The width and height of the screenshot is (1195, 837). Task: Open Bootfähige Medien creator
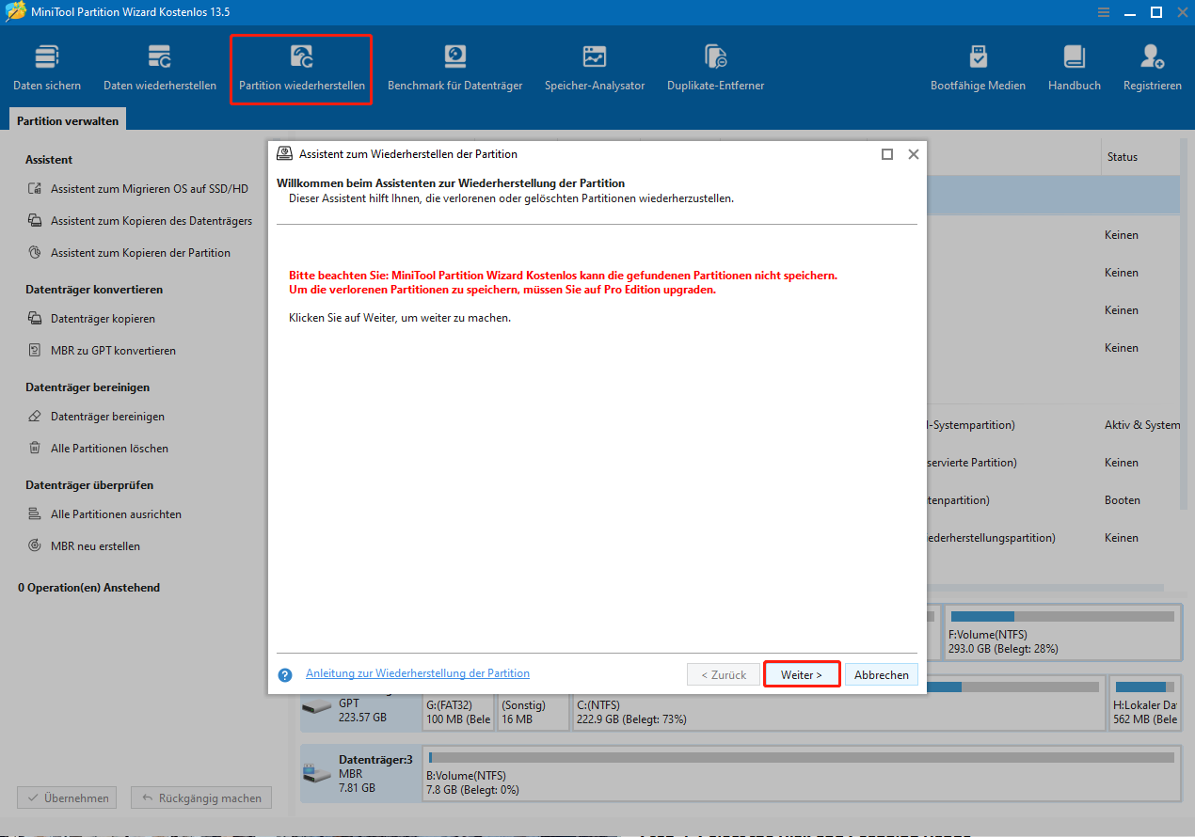pos(978,64)
